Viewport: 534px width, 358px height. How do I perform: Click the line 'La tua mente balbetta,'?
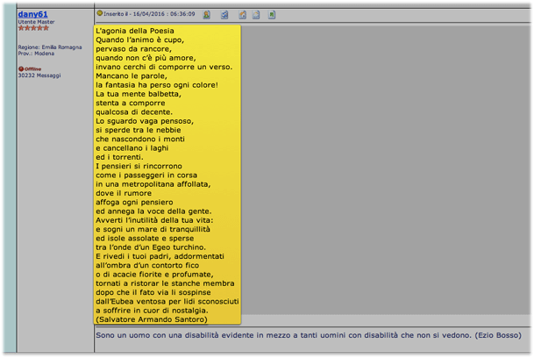coord(139,94)
